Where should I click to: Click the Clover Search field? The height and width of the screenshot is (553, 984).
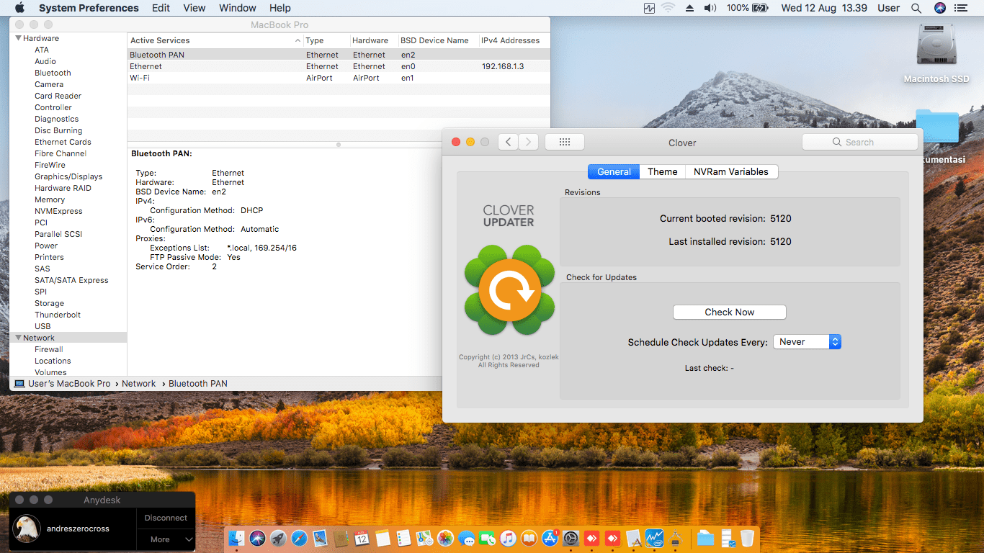pyautogui.click(x=860, y=142)
